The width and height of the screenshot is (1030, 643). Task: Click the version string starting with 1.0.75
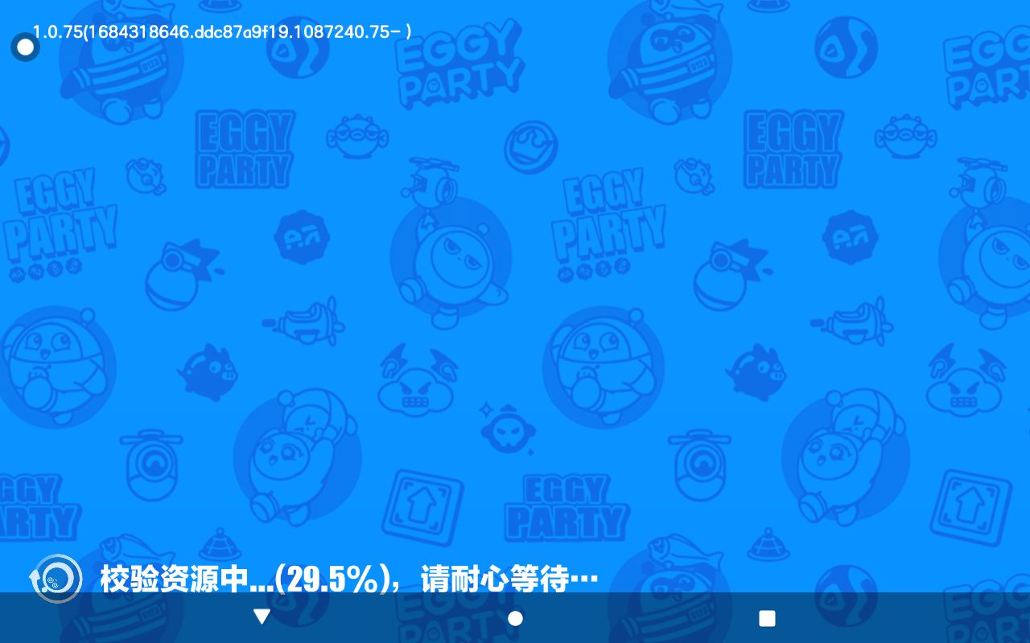[222, 31]
